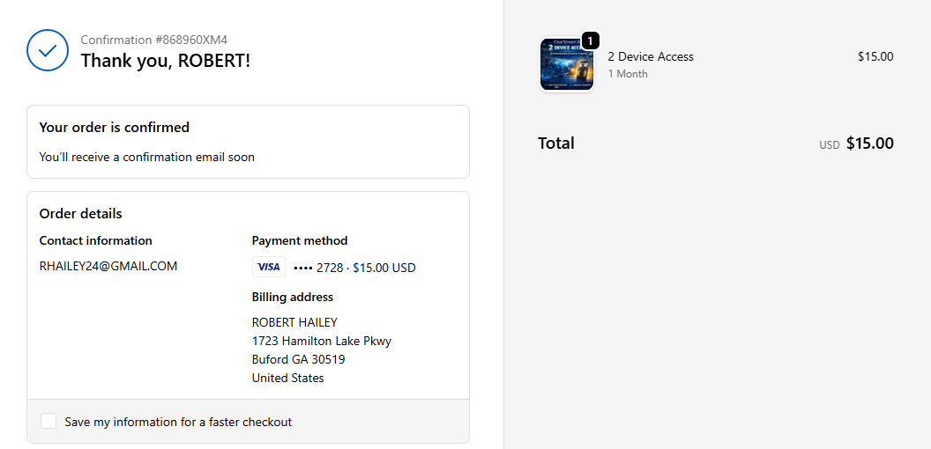
Task: Click the 'Billing address' label
Action: click(293, 297)
